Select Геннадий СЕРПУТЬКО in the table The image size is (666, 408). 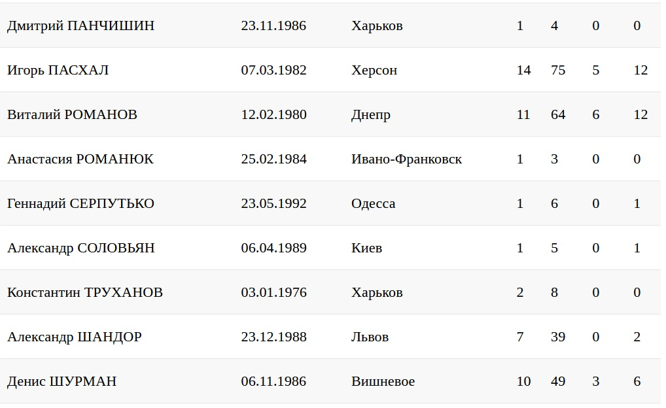80,204
